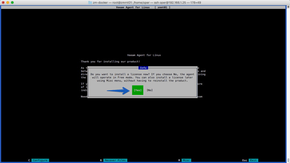Click the 'Do you want to install a license now?' text

tap(120, 74)
